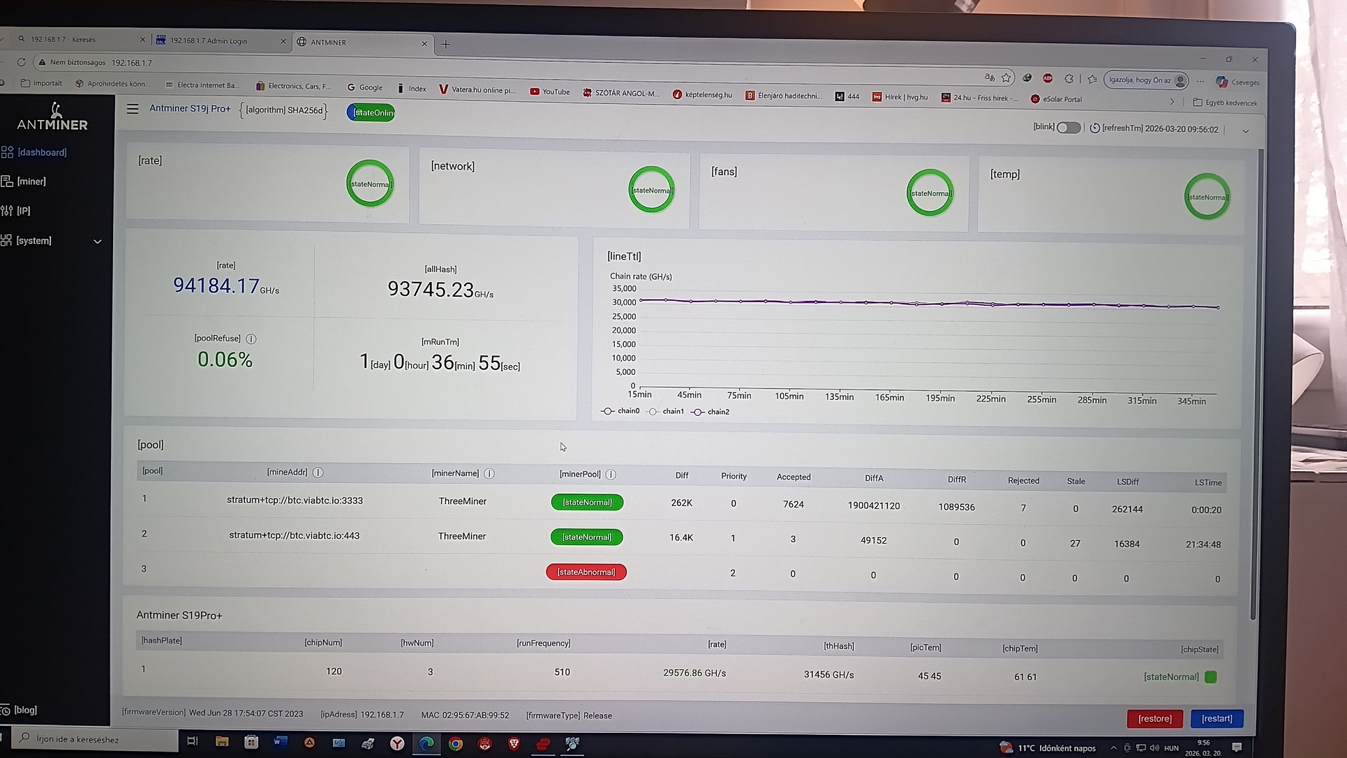Open the miner sidebar menu item

(31, 181)
